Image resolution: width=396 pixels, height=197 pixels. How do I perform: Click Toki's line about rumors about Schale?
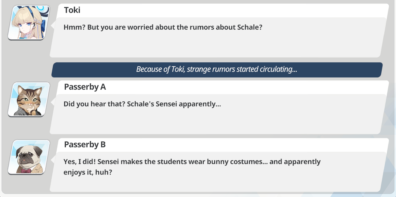tap(163, 27)
